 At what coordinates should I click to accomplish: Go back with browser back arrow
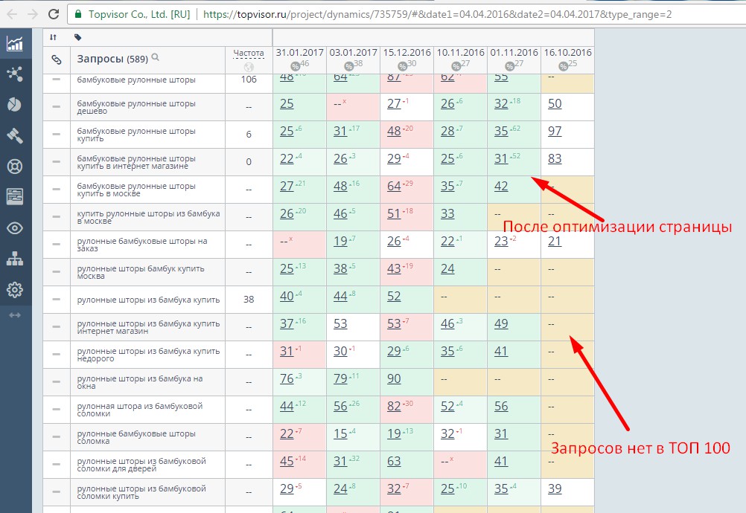pyautogui.click(x=12, y=14)
